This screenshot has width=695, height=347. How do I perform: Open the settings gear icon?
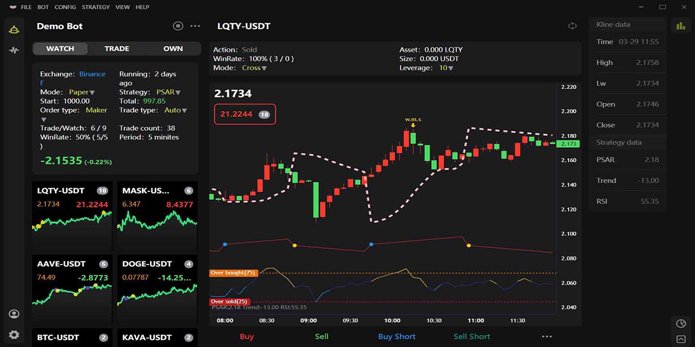coord(14,335)
